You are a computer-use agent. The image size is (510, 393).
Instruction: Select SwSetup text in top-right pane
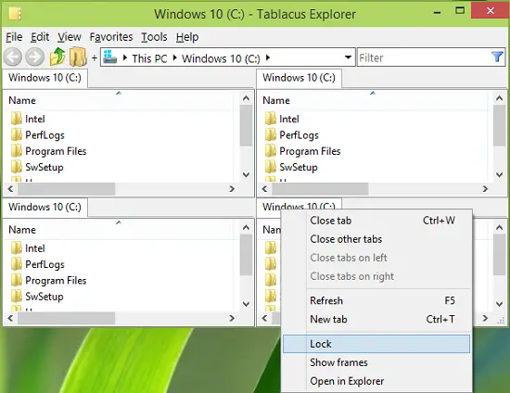point(299,167)
